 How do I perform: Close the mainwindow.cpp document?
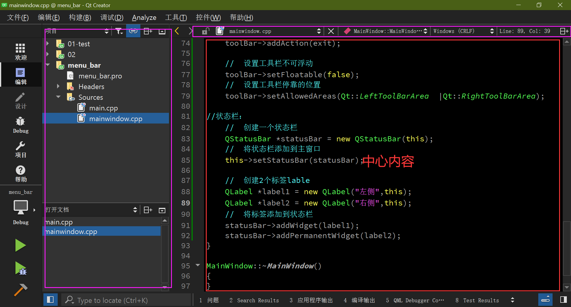(x=331, y=31)
